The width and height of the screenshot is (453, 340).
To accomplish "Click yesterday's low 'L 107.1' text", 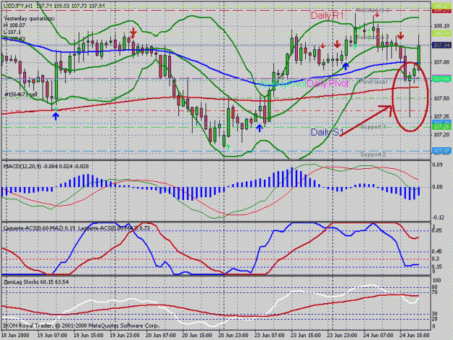I will (x=12, y=32).
